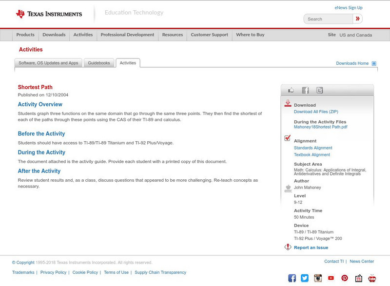390x286 pixels.
Task: Open the Downloads menu
Action: (54, 35)
